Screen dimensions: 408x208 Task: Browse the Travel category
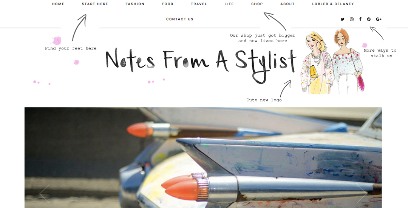tap(199, 4)
